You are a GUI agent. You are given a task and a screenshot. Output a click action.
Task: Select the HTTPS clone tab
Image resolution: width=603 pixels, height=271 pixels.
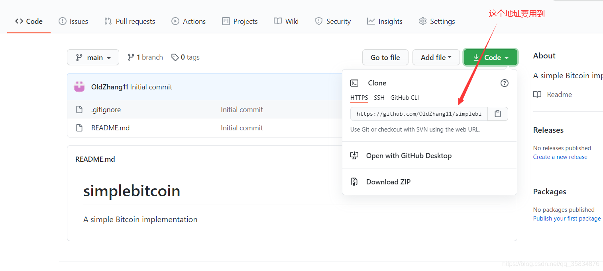[359, 98]
